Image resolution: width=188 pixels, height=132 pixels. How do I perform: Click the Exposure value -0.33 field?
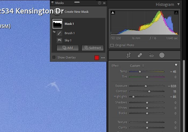[172, 86]
